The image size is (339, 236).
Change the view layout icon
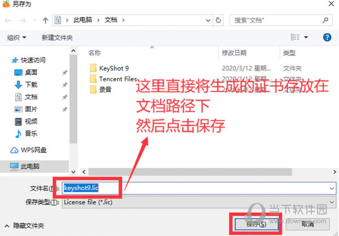(x=295, y=37)
